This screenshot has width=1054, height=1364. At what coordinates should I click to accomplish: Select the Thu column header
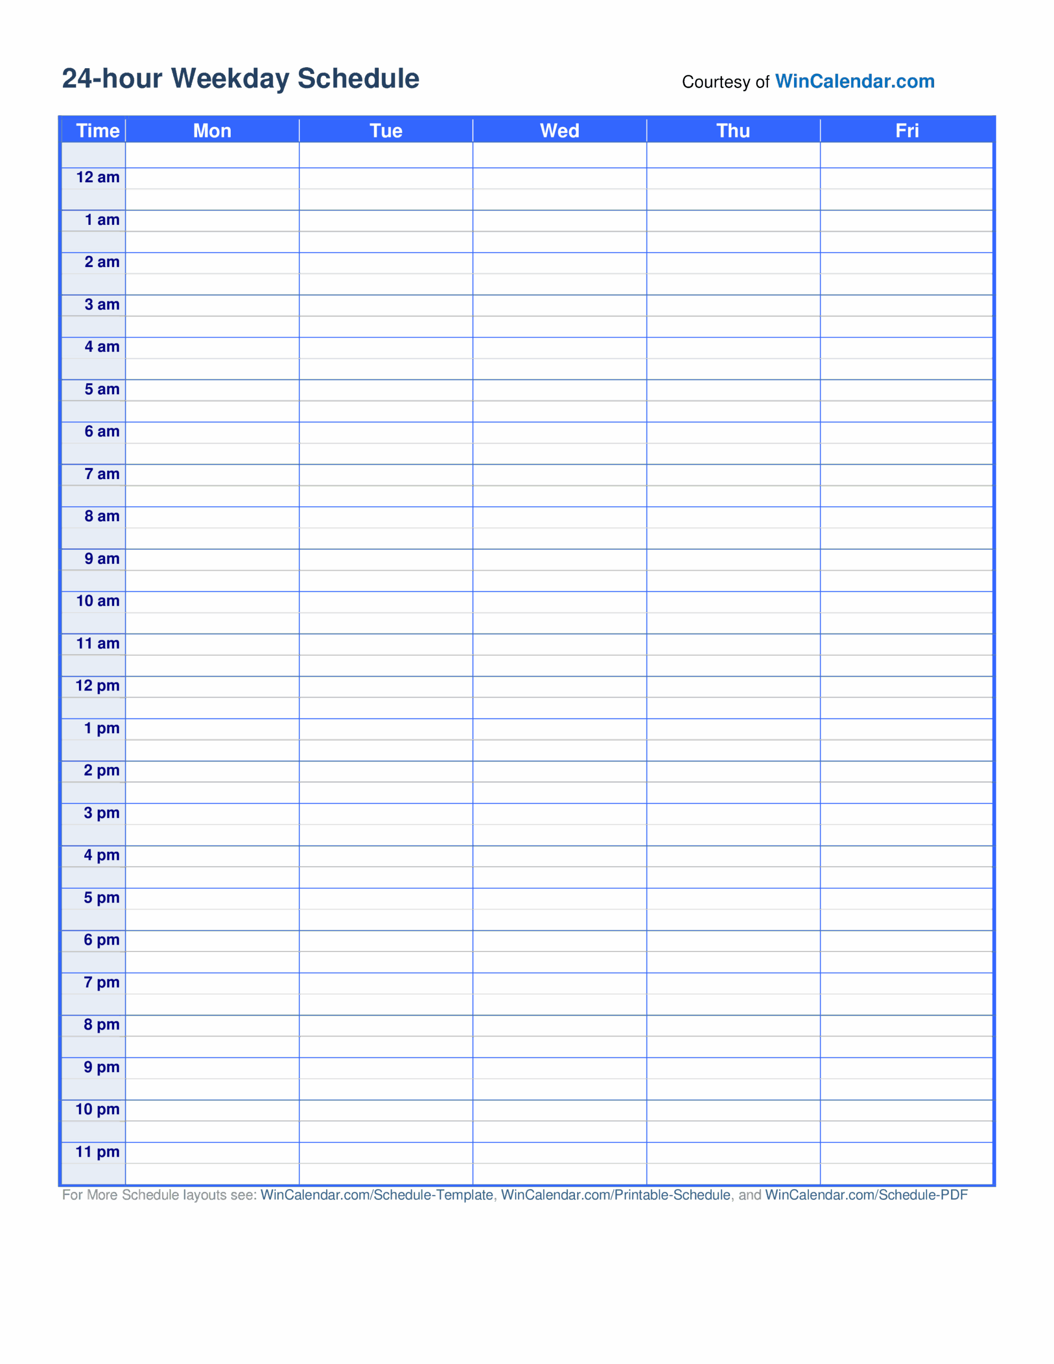click(733, 131)
